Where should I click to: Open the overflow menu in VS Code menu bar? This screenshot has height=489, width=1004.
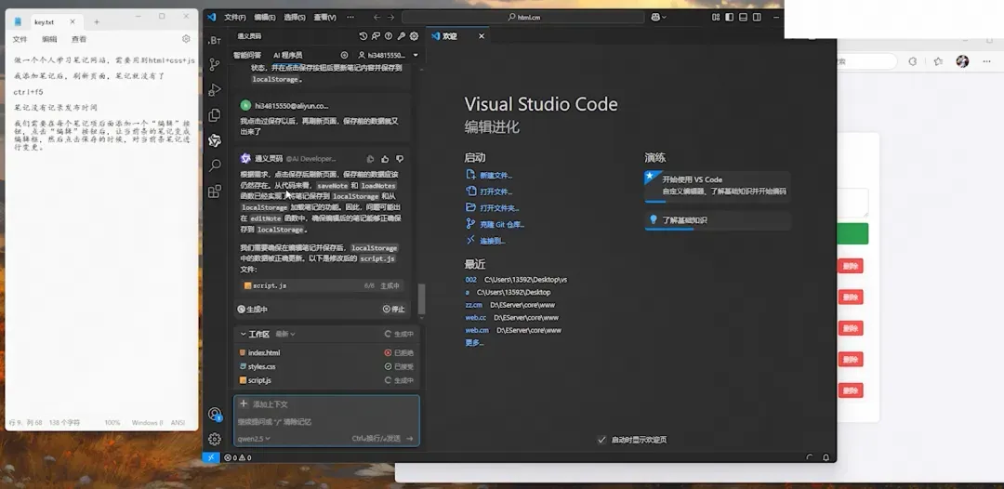point(350,18)
